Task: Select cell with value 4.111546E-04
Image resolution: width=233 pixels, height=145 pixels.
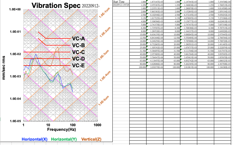Action: [189, 51]
